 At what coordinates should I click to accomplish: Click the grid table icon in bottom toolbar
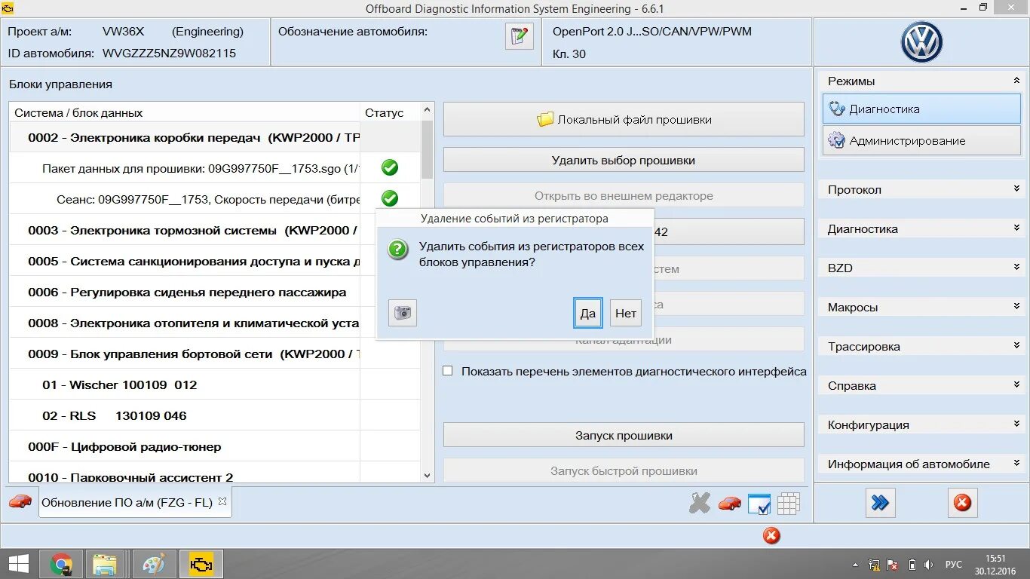(789, 503)
